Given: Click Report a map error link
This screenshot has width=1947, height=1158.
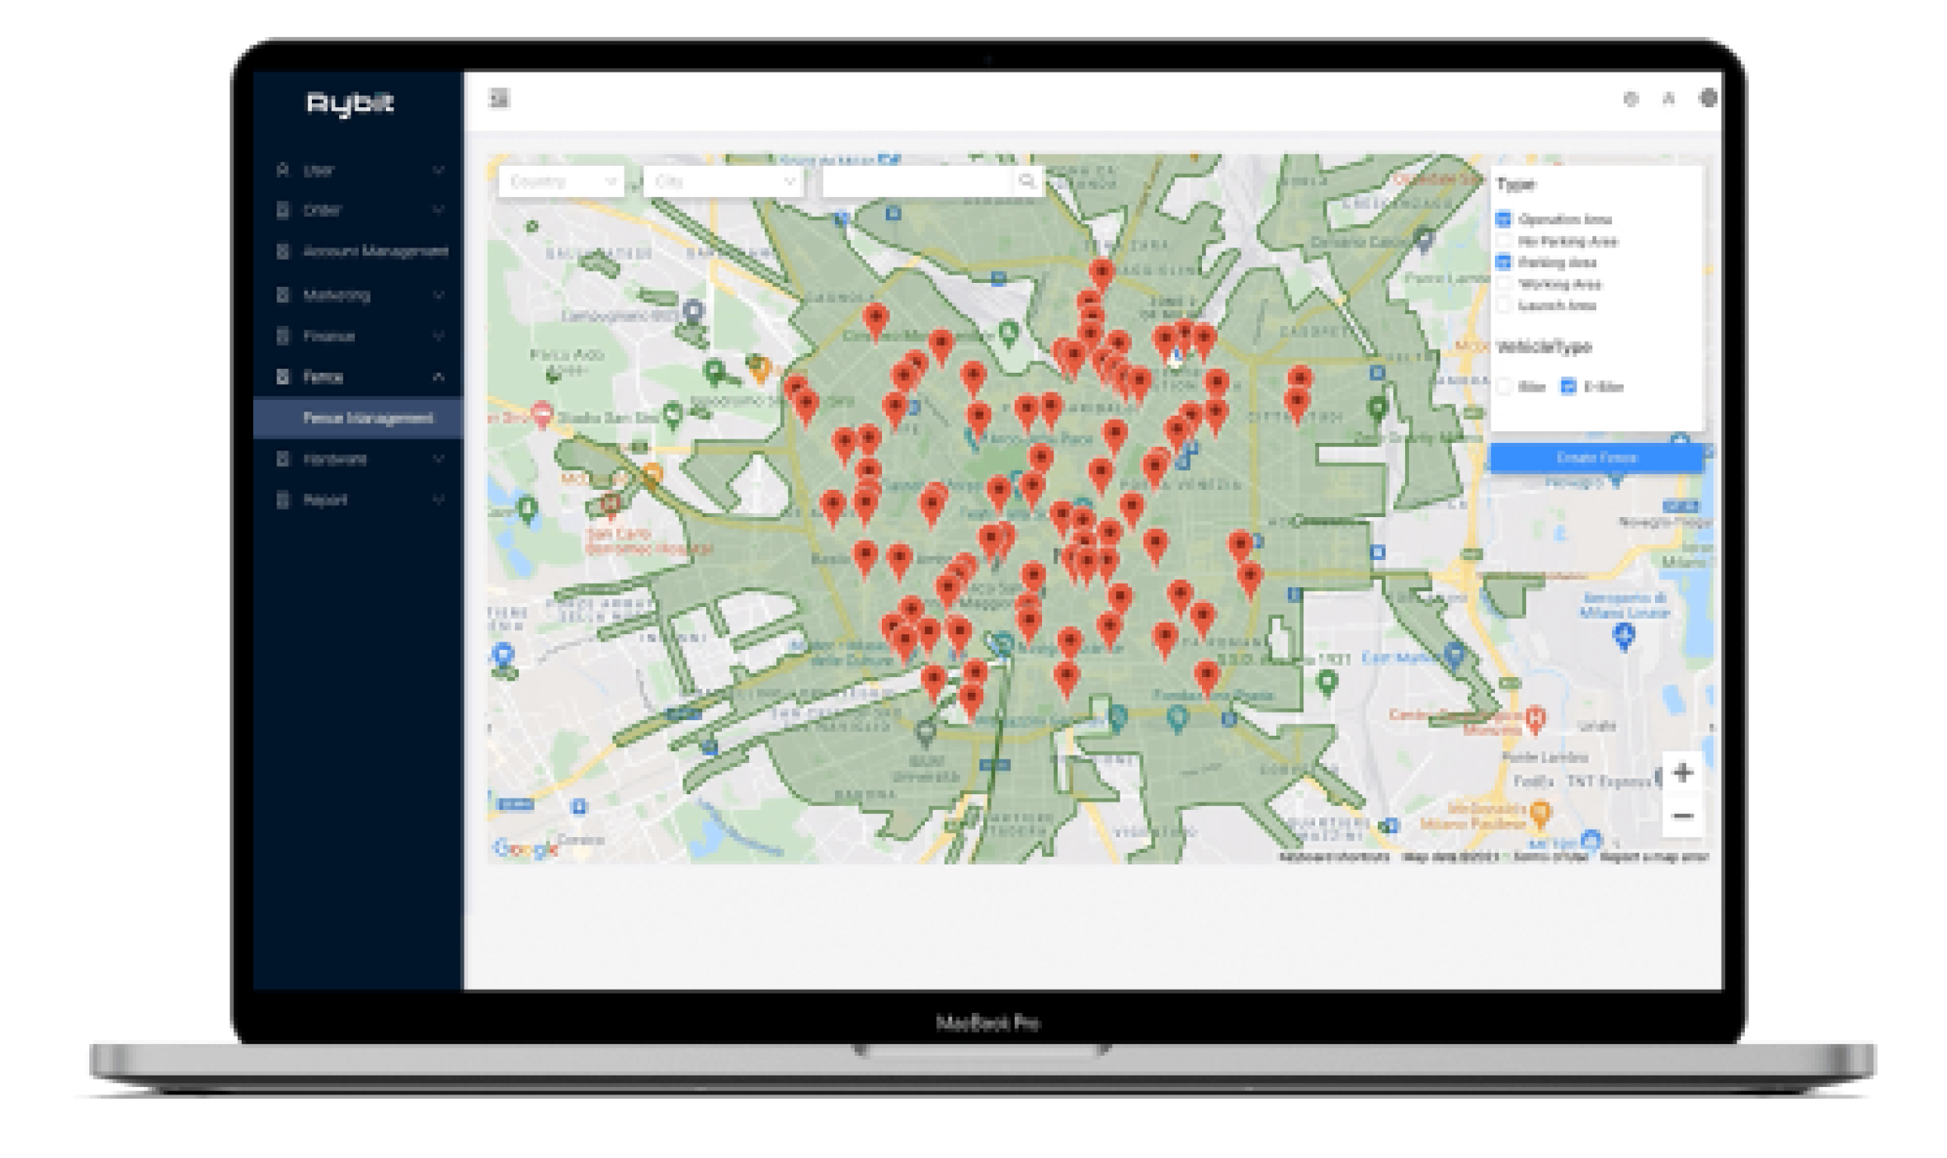Looking at the screenshot, I should pyautogui.click(x=1653, y=858).
